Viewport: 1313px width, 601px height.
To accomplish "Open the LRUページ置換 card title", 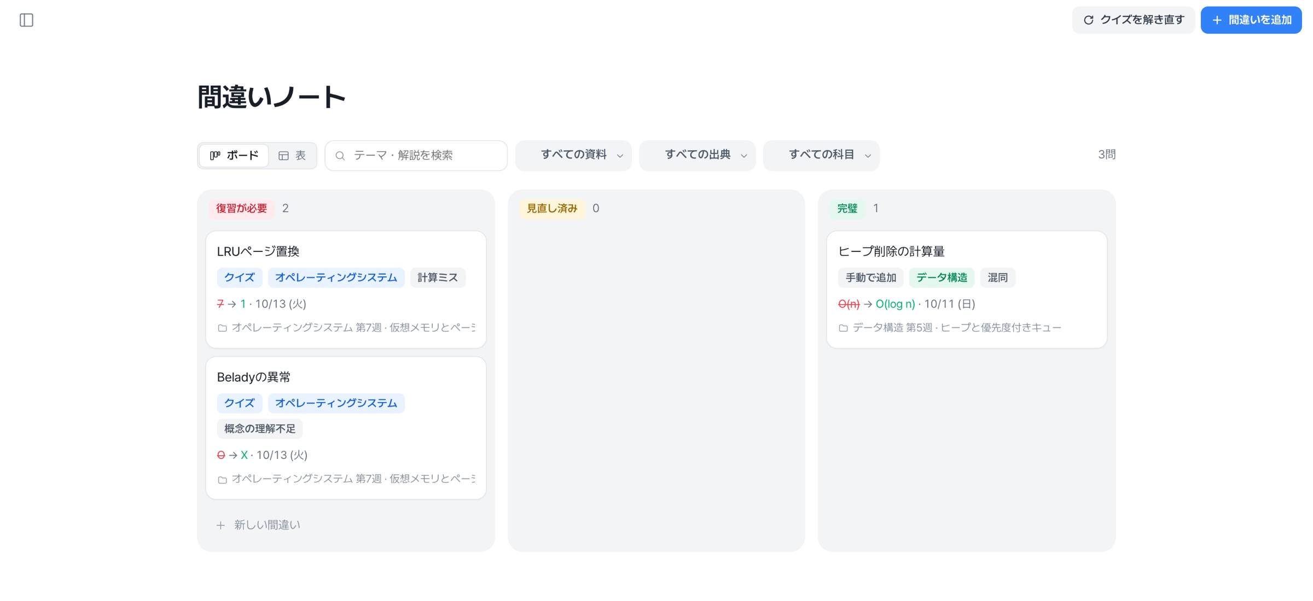I will coord(258,251).
